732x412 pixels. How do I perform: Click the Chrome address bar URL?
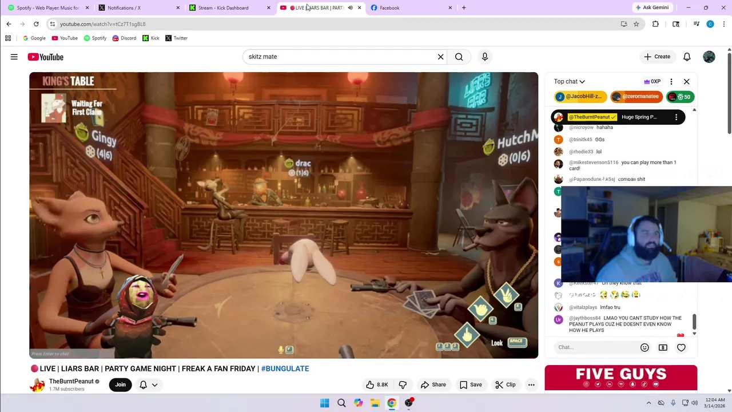(x=103, y=24)
